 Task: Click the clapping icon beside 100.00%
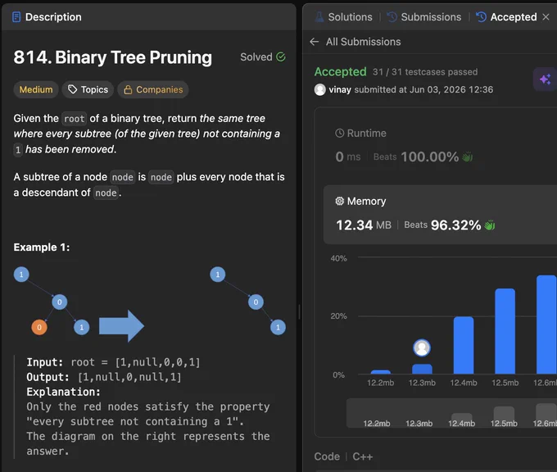coord(468,157)
